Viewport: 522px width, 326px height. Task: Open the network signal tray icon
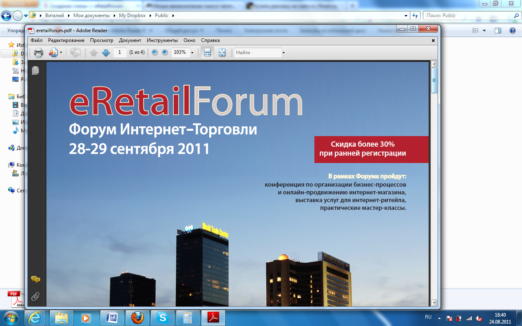click(469, 318)
